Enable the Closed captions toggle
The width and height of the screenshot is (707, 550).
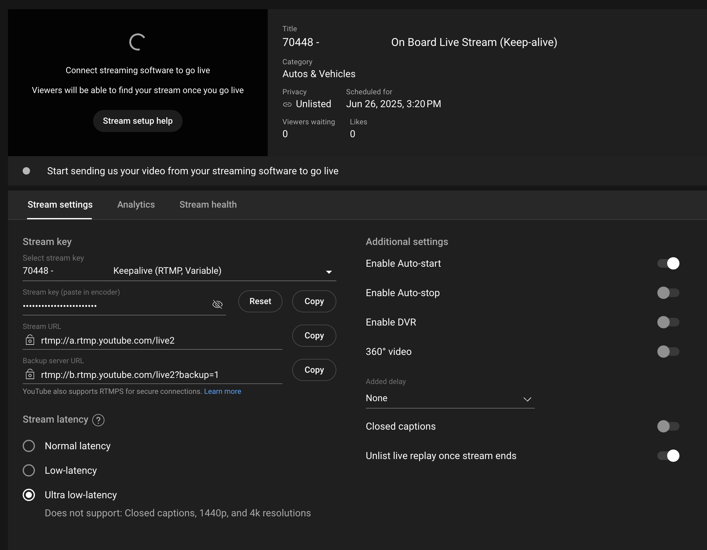click(668, 426)
